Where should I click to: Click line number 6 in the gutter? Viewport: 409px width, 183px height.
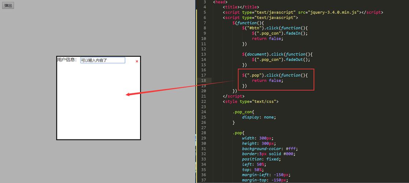point(205,18)
